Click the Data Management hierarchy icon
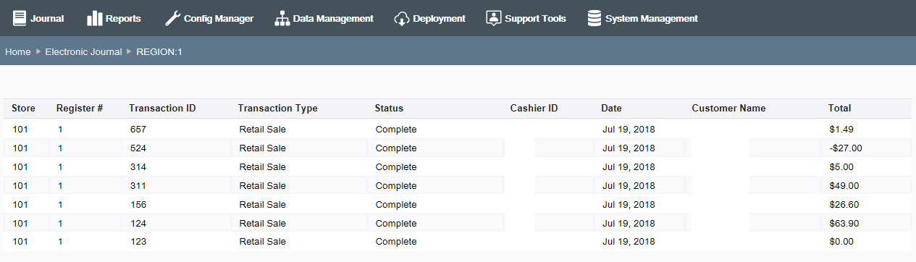 pos(282,18)
